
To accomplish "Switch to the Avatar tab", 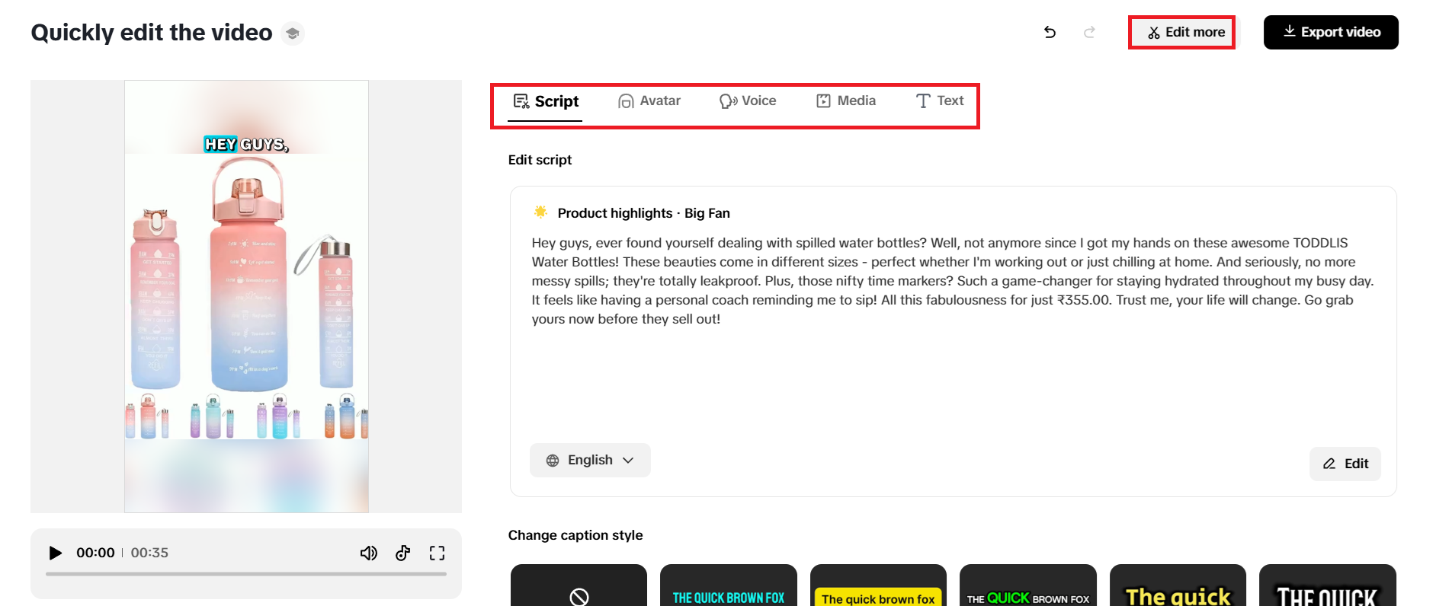I will coord(649,101).
